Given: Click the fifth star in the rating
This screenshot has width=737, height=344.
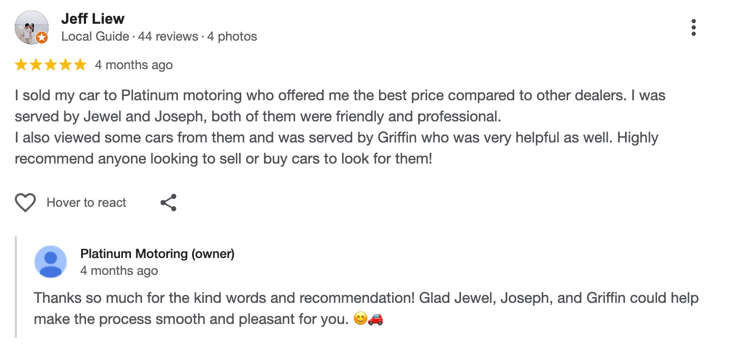Looking at the screenshot, I should (x=80, y=65).
